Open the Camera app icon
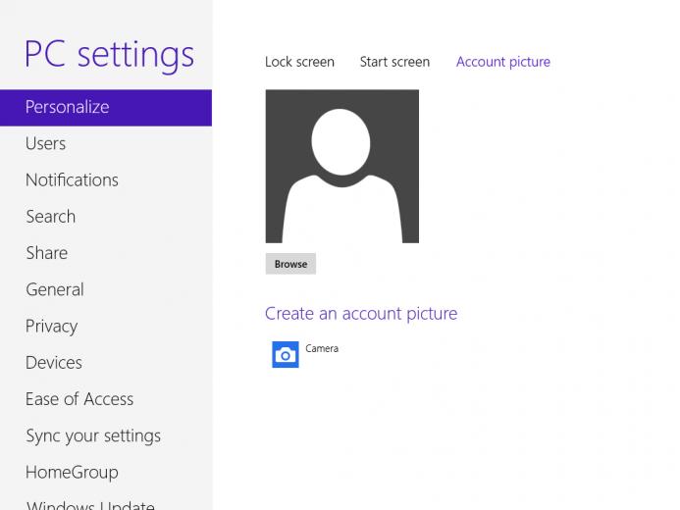Image resolution: width=680 pixels, height=510 pixels. [286, 354]
